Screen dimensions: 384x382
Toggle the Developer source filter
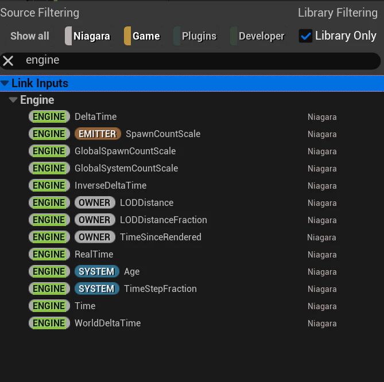[258, 36]
